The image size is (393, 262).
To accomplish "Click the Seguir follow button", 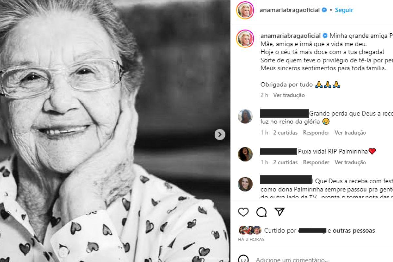I will click(x=344, y=10).
